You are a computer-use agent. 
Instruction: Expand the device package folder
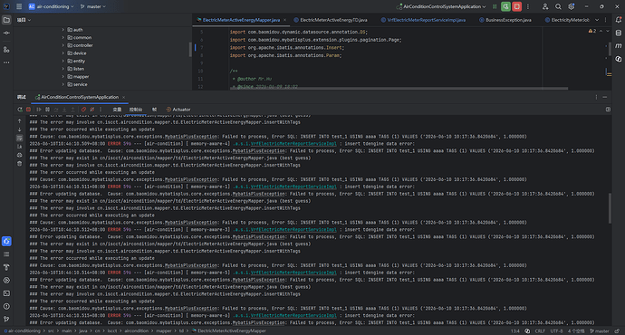coord(63,53)
